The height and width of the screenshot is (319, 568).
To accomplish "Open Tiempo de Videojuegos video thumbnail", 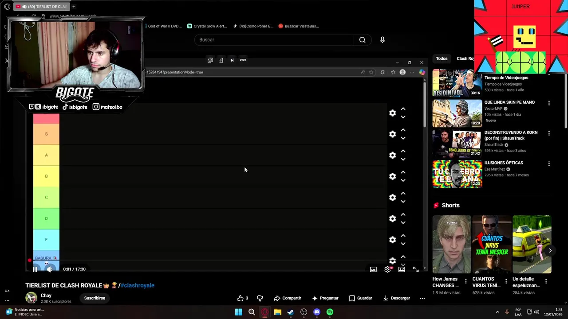I will 457,83.
